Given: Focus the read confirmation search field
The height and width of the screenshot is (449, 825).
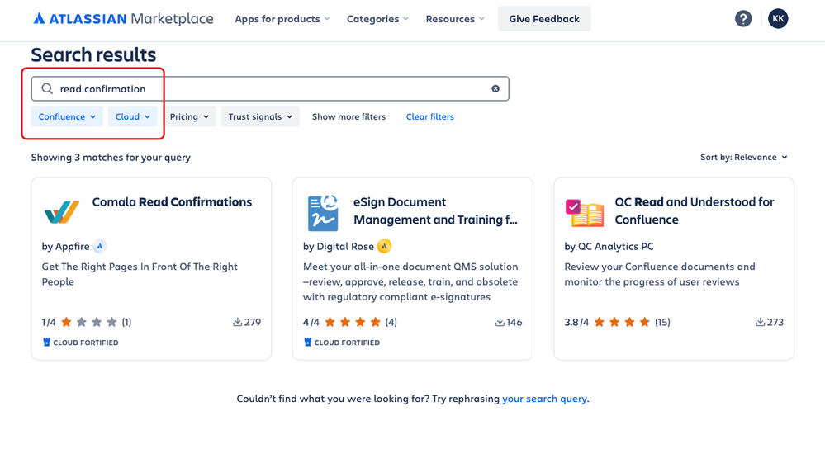Looking at the screenshot, I should tap(270, 89).
